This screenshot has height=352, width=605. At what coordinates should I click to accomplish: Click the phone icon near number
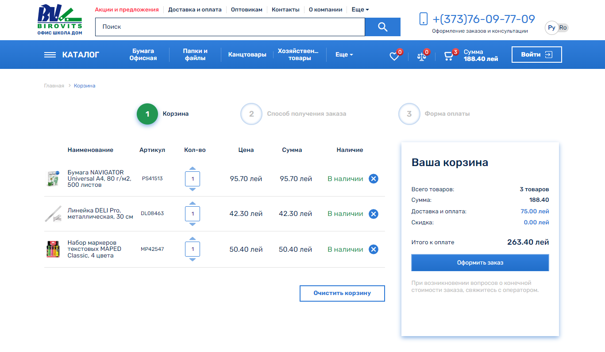pos(424,19)
